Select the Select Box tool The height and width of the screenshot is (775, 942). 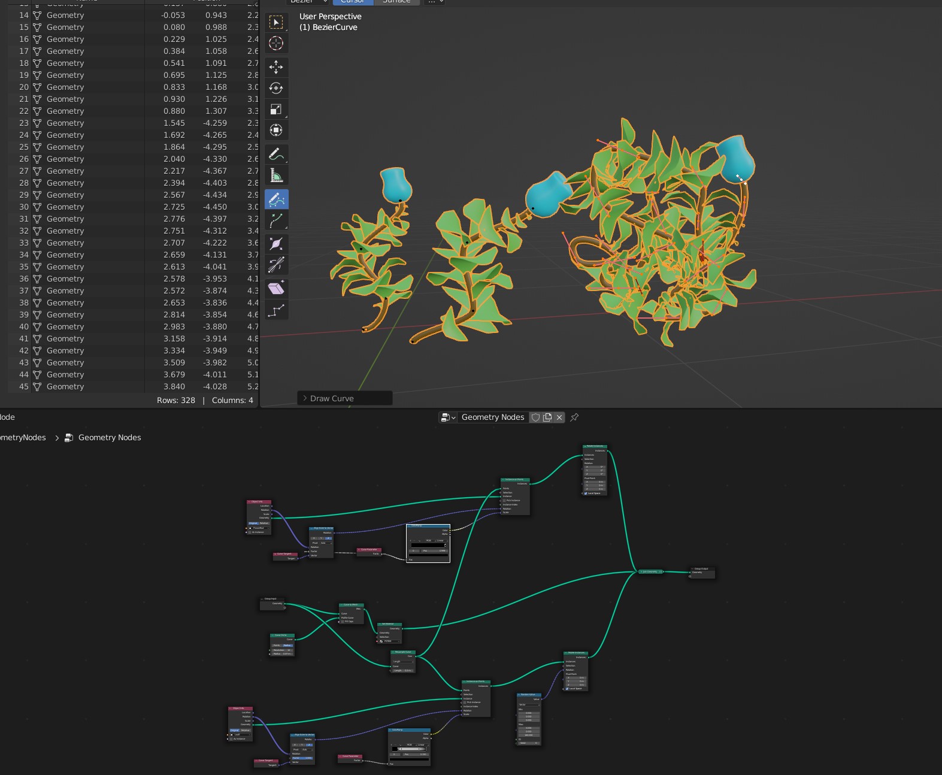pyautogui.click(x=276, y=23)
